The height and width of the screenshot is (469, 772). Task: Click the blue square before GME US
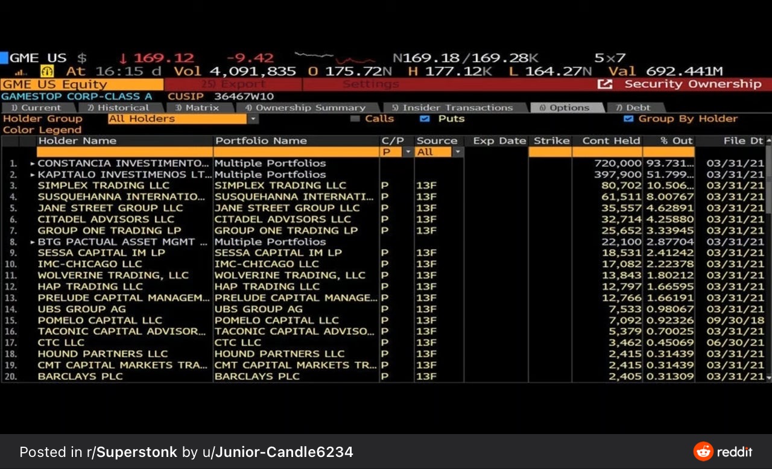pyautogui.click(x=4, y=58)
